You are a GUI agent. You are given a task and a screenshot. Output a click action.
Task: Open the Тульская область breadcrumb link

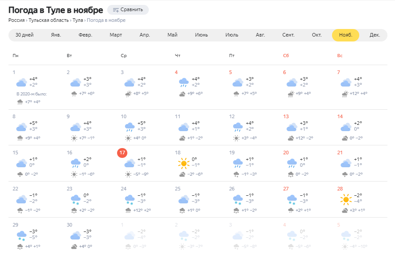[49, 20]
